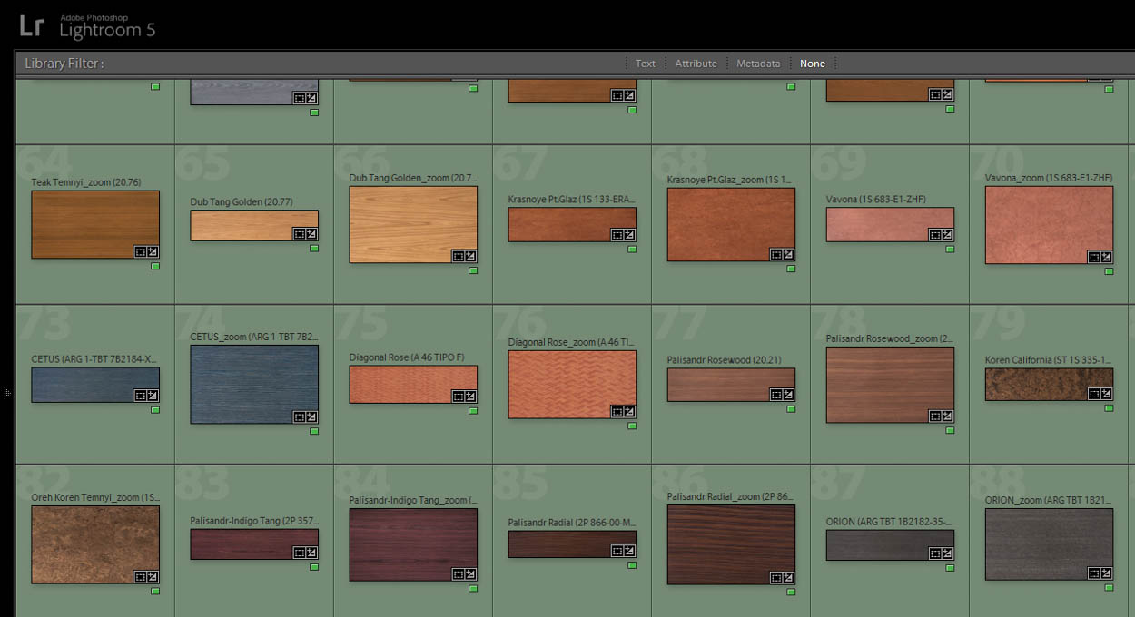This screenshot has height=617, width=1135.
Task: Click crop badge on CETUS_zoom thumbnail
Action: pos(299,416)
